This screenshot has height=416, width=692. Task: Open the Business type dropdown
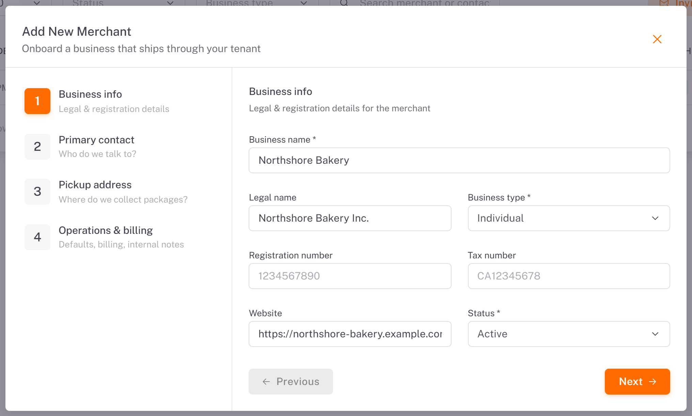[x=569, y=218]
